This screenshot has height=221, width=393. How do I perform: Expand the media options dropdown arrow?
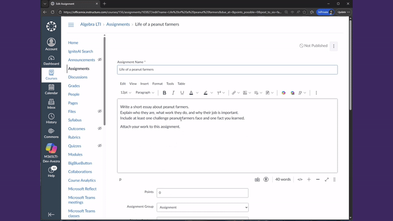click(261, 93)
